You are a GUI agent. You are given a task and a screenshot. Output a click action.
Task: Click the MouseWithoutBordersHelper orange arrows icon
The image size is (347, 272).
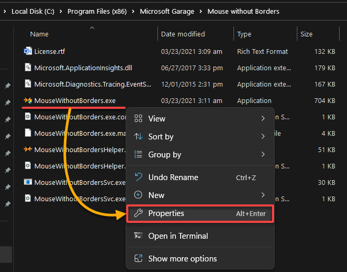[28, 149]
